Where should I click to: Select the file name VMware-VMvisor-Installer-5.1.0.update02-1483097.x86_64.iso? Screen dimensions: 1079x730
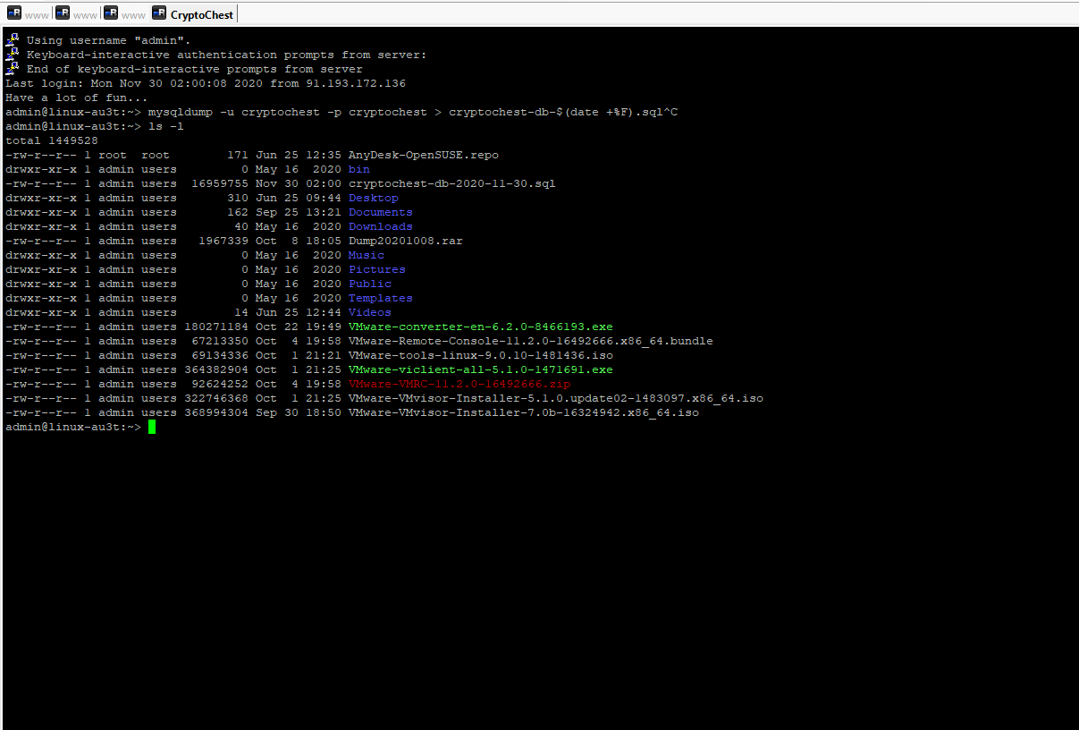556,398
